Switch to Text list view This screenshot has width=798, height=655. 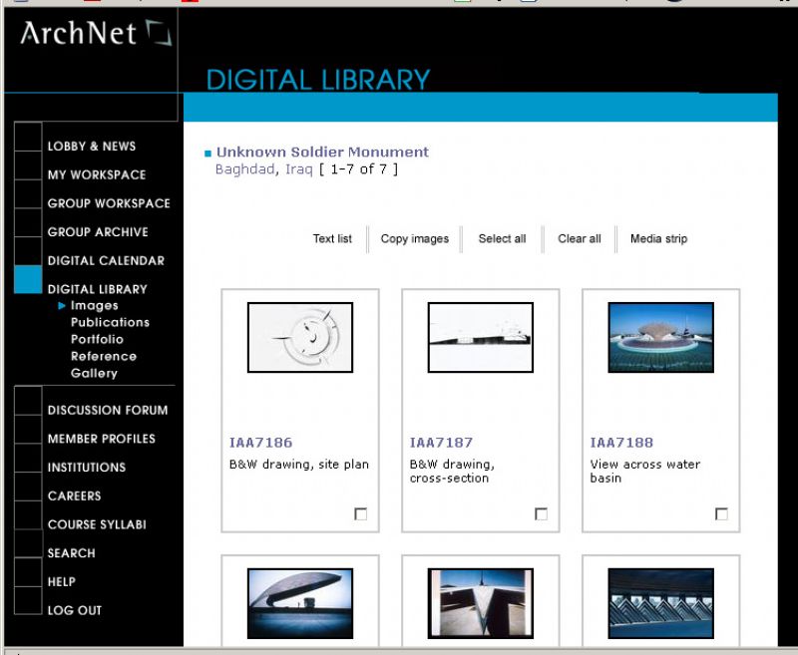[x=332, y=238]
